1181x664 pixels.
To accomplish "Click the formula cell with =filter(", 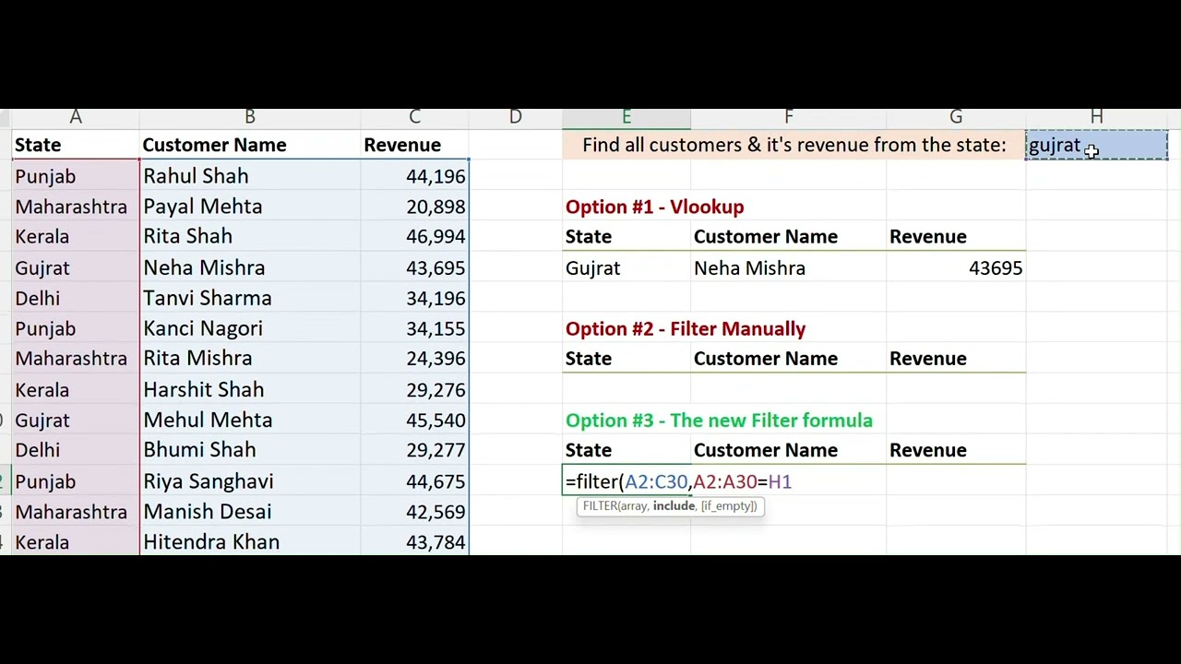I will pos(626,481).
